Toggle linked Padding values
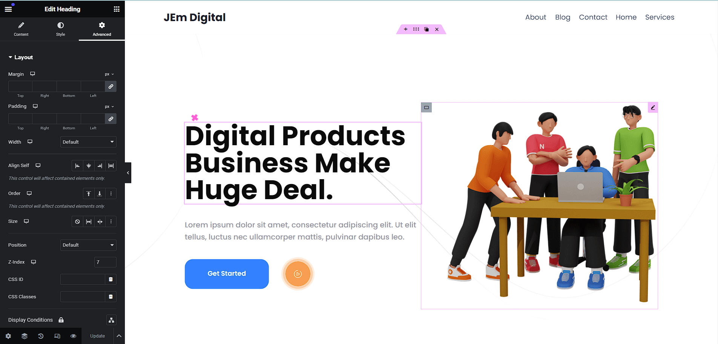This screenshot has width=718, height=344. 111,119
